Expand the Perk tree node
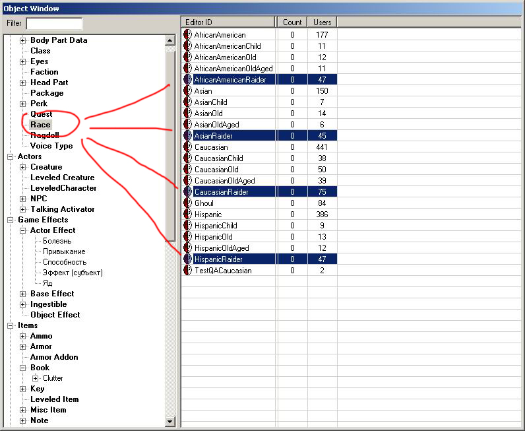The width and height of the screenshot is (525, 431). tap(23, 104)
